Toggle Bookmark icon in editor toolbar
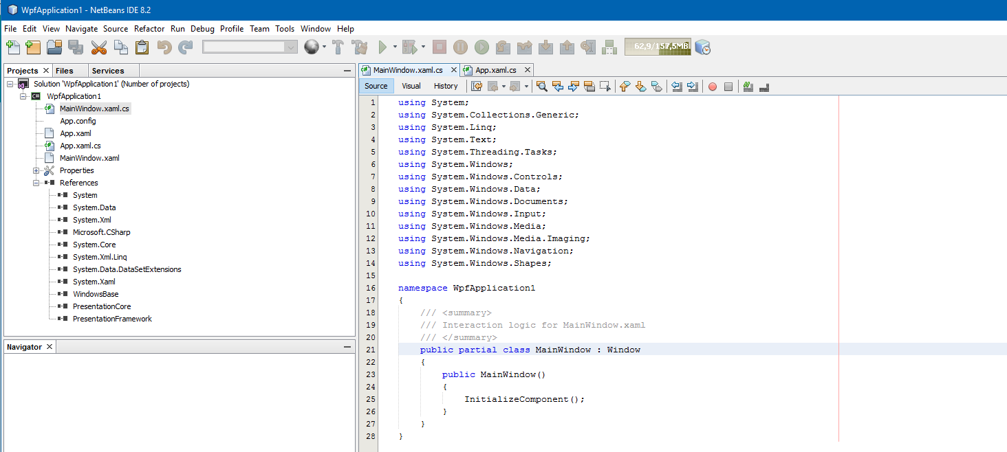Viewport: 1007px width, 452px height. (x=656, y=86)
